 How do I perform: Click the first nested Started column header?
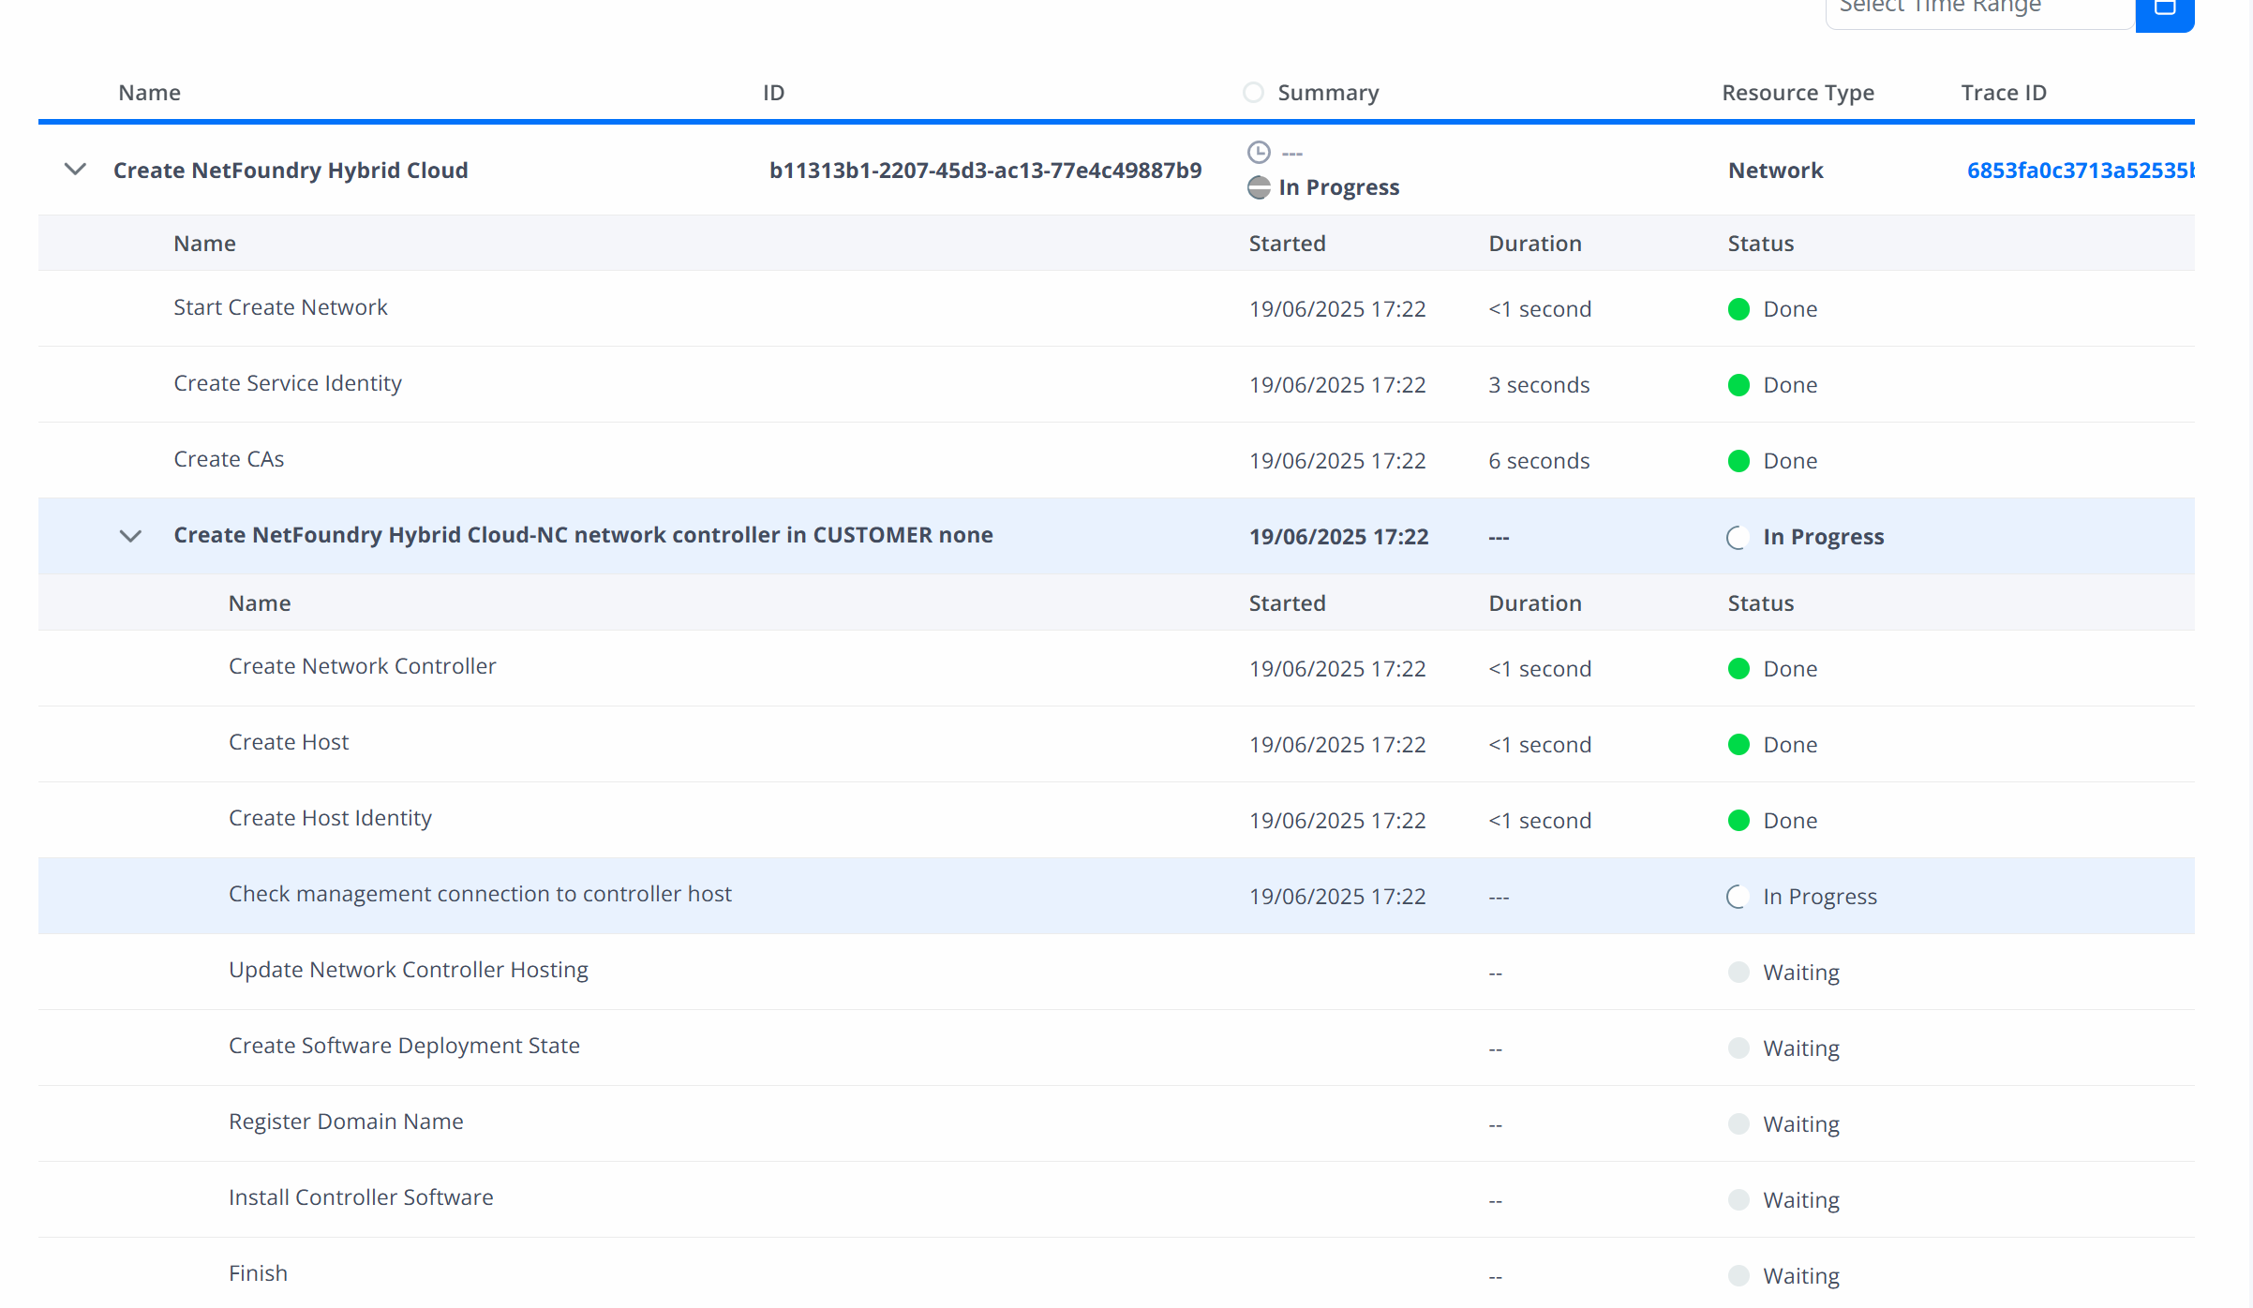click(x=1287, y=244)
